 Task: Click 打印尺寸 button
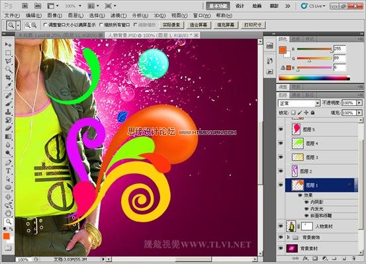pyautogui.click(x=253, y=24)
